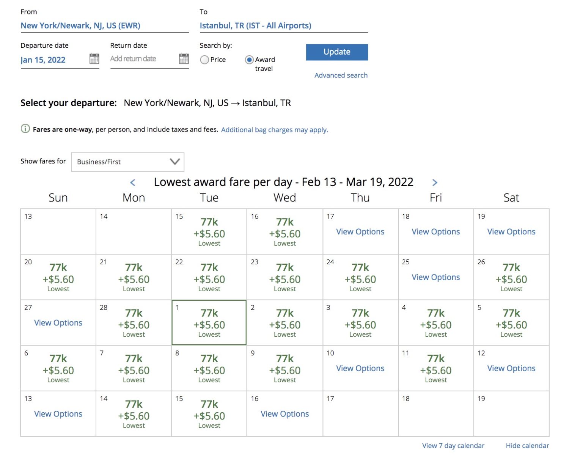Screen dimensions: 569x457
Task: Navigate to previous month with left chevron
Action: 133,182
